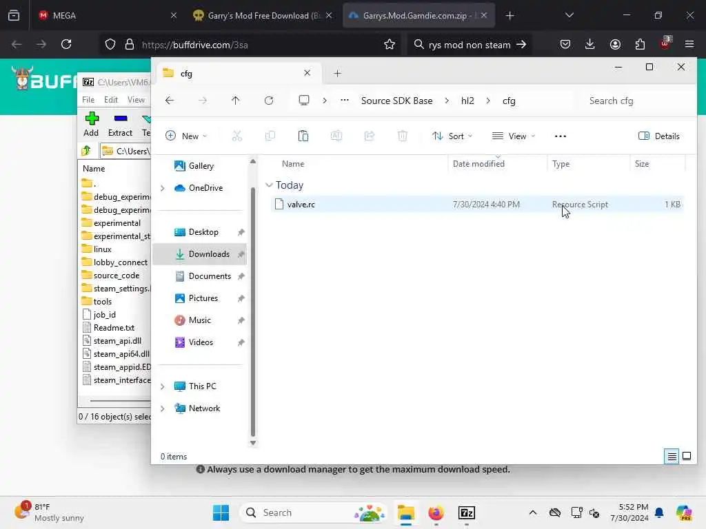Go up one folder level in Explorer

pos(236,101)
